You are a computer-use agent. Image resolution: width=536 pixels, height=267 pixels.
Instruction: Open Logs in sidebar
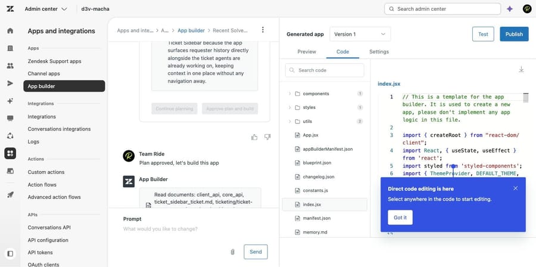(x=33, y=141)
